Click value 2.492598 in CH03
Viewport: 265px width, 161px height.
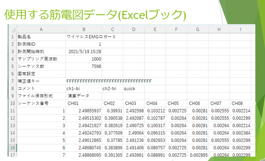point(134,111)
